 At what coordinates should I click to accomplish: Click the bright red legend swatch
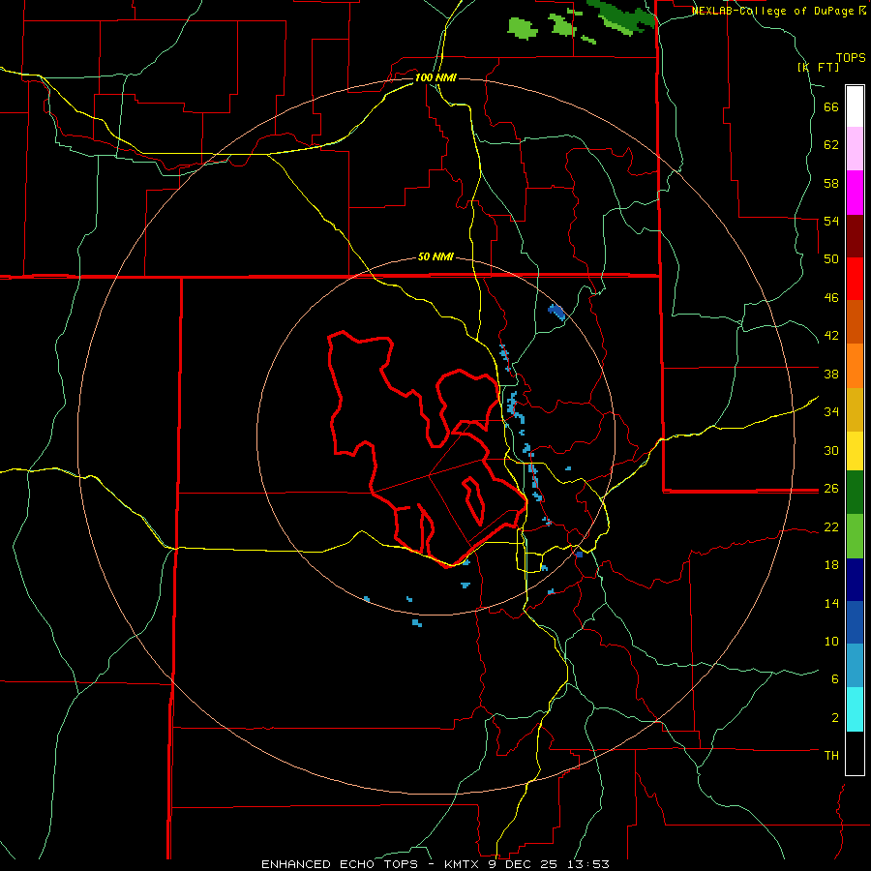click(855, 279)
